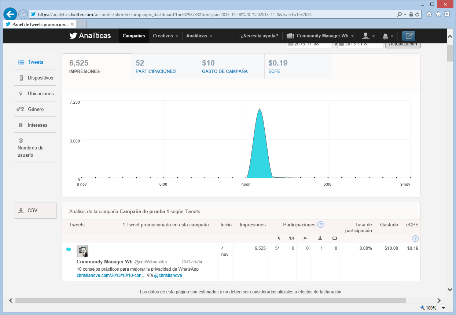Image resolution: width=456 pixels, height=315 pixels.
Task: Click the clicks cursor column icon
Action: tap(279, 238)
